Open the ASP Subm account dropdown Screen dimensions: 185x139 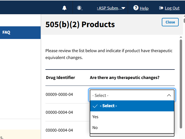point(111,8)
